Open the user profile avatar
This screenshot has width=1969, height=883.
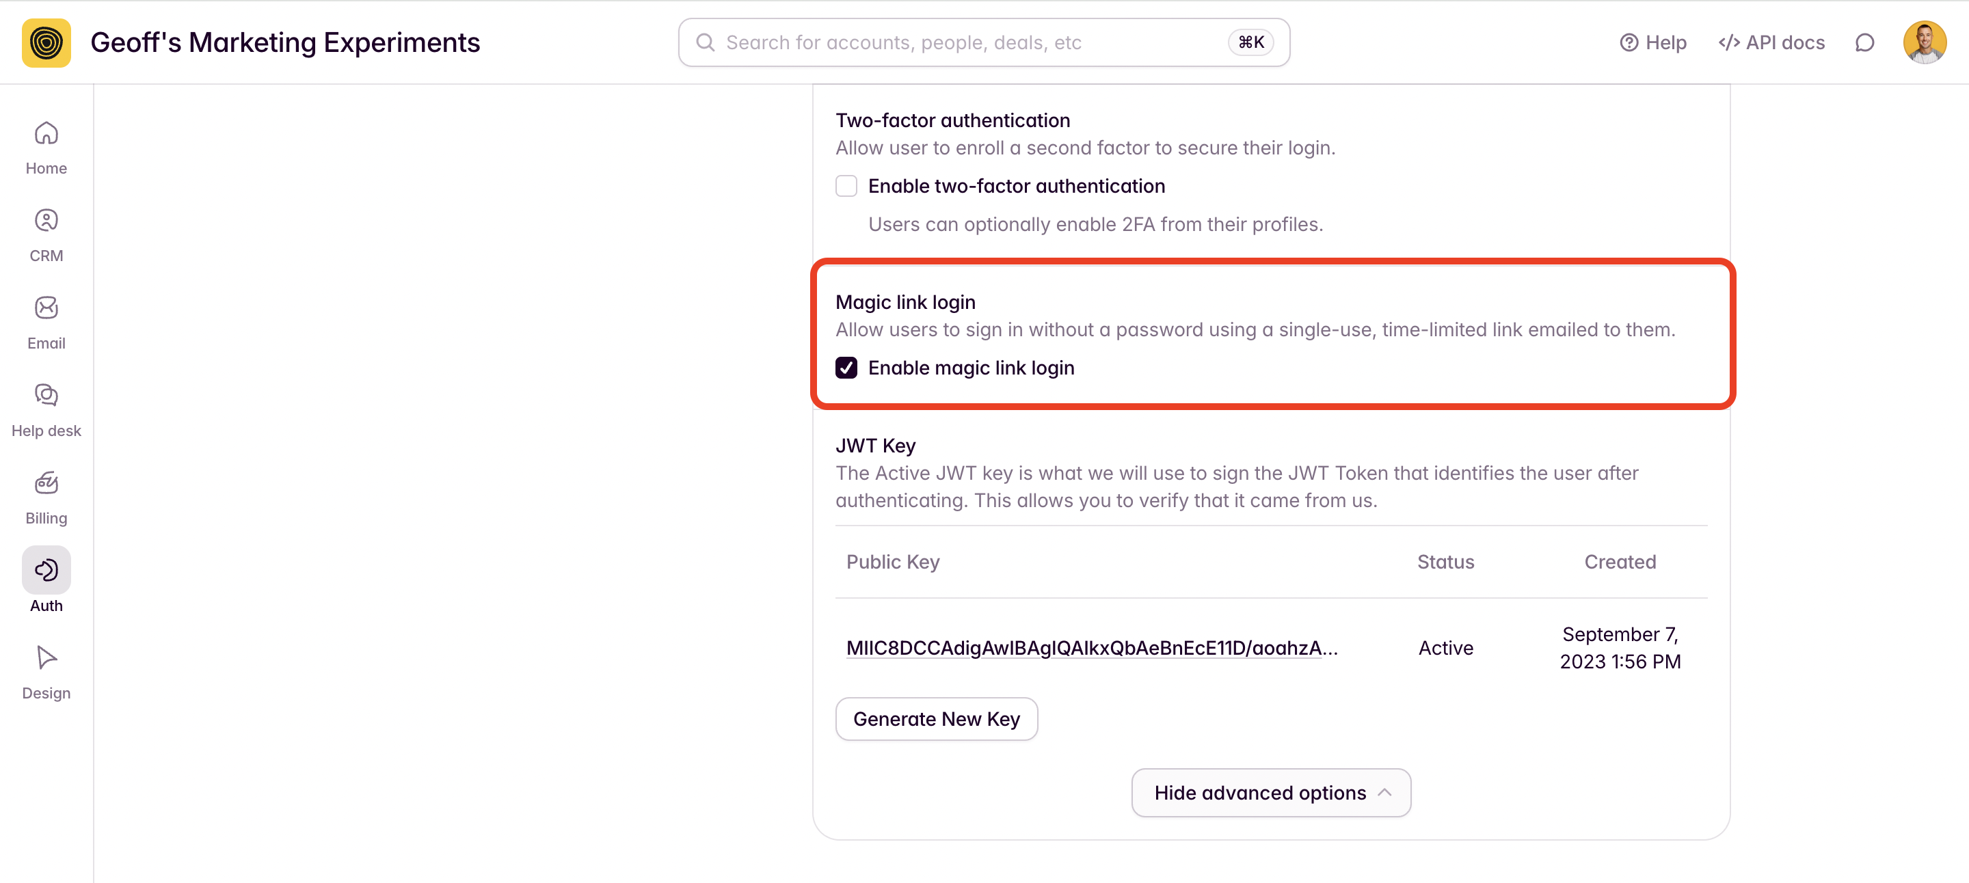tap(1925, 43)
